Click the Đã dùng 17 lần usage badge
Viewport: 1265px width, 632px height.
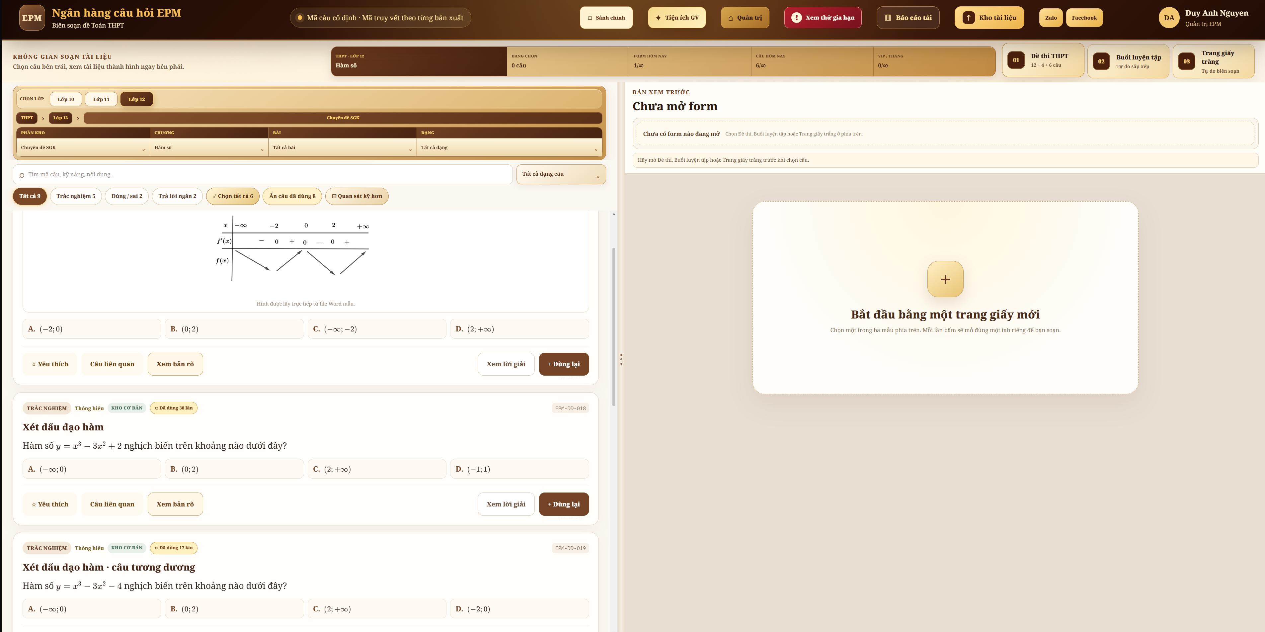[x=173, y=548]
